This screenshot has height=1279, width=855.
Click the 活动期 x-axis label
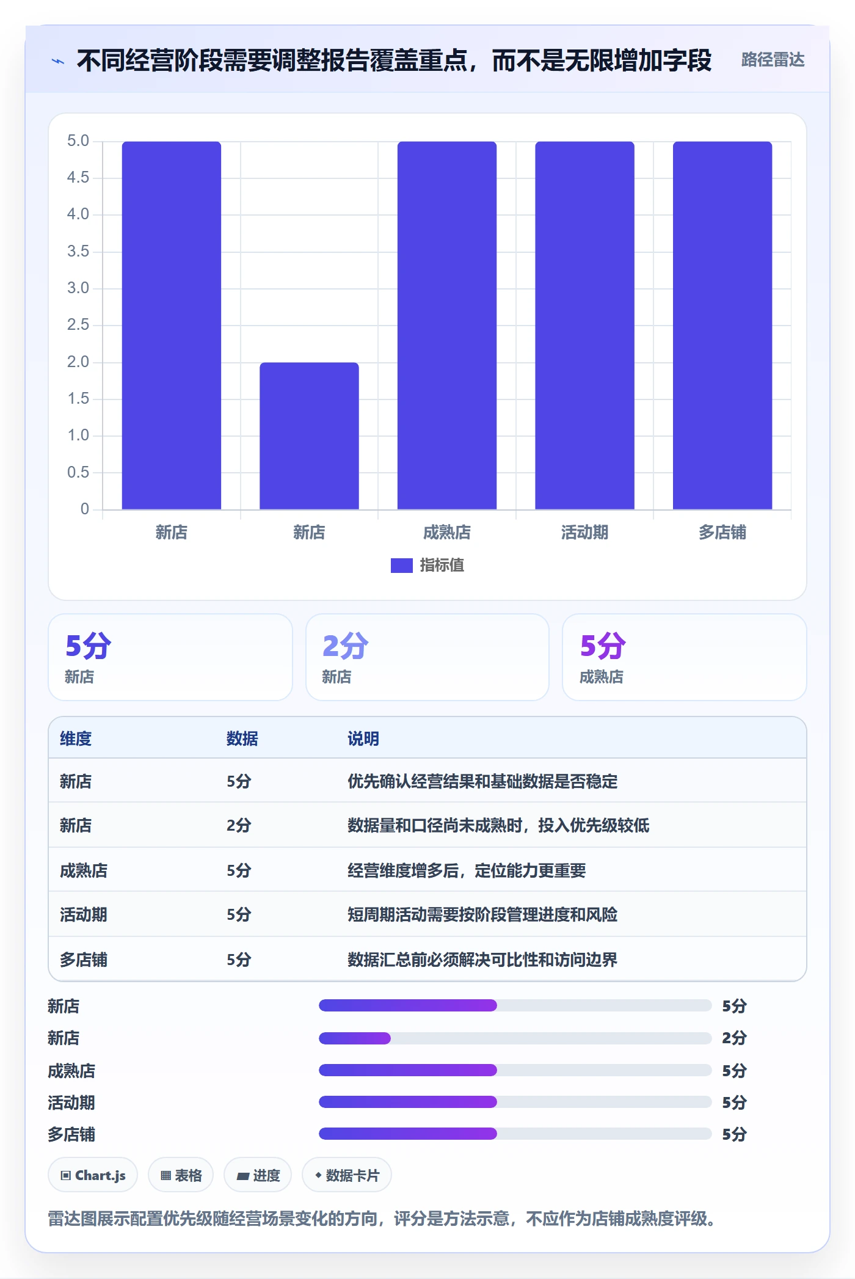(584, 533)
